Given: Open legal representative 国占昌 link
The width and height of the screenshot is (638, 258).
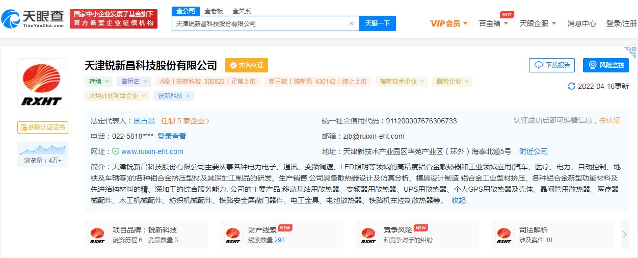Looking at the screenshot, I should [x=143, y=121].
